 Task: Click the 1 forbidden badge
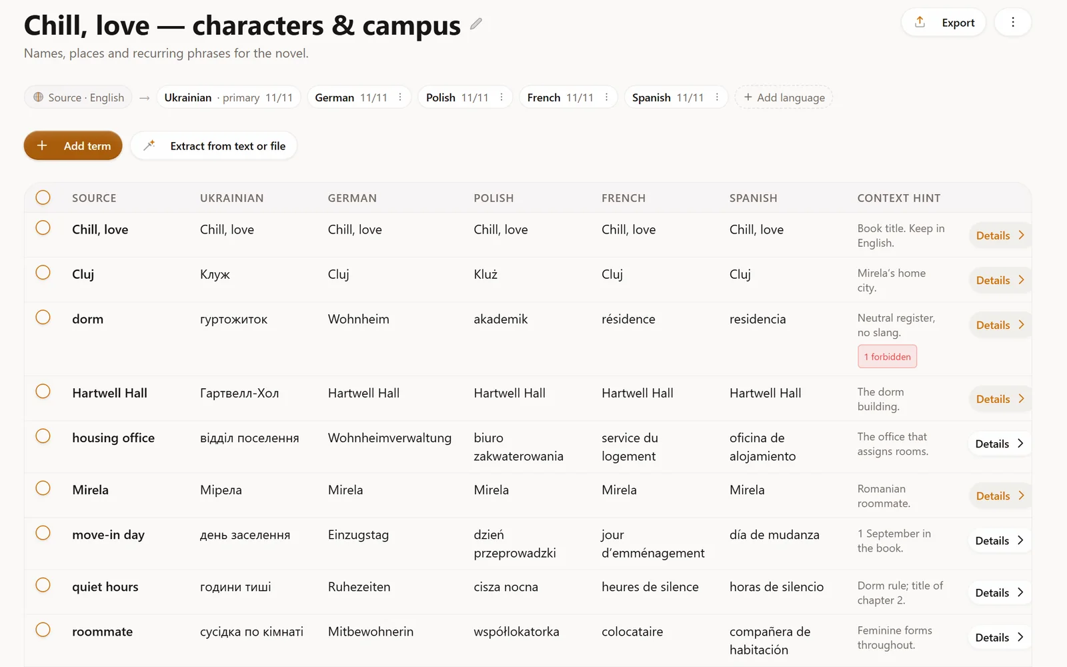pos(887,357)
